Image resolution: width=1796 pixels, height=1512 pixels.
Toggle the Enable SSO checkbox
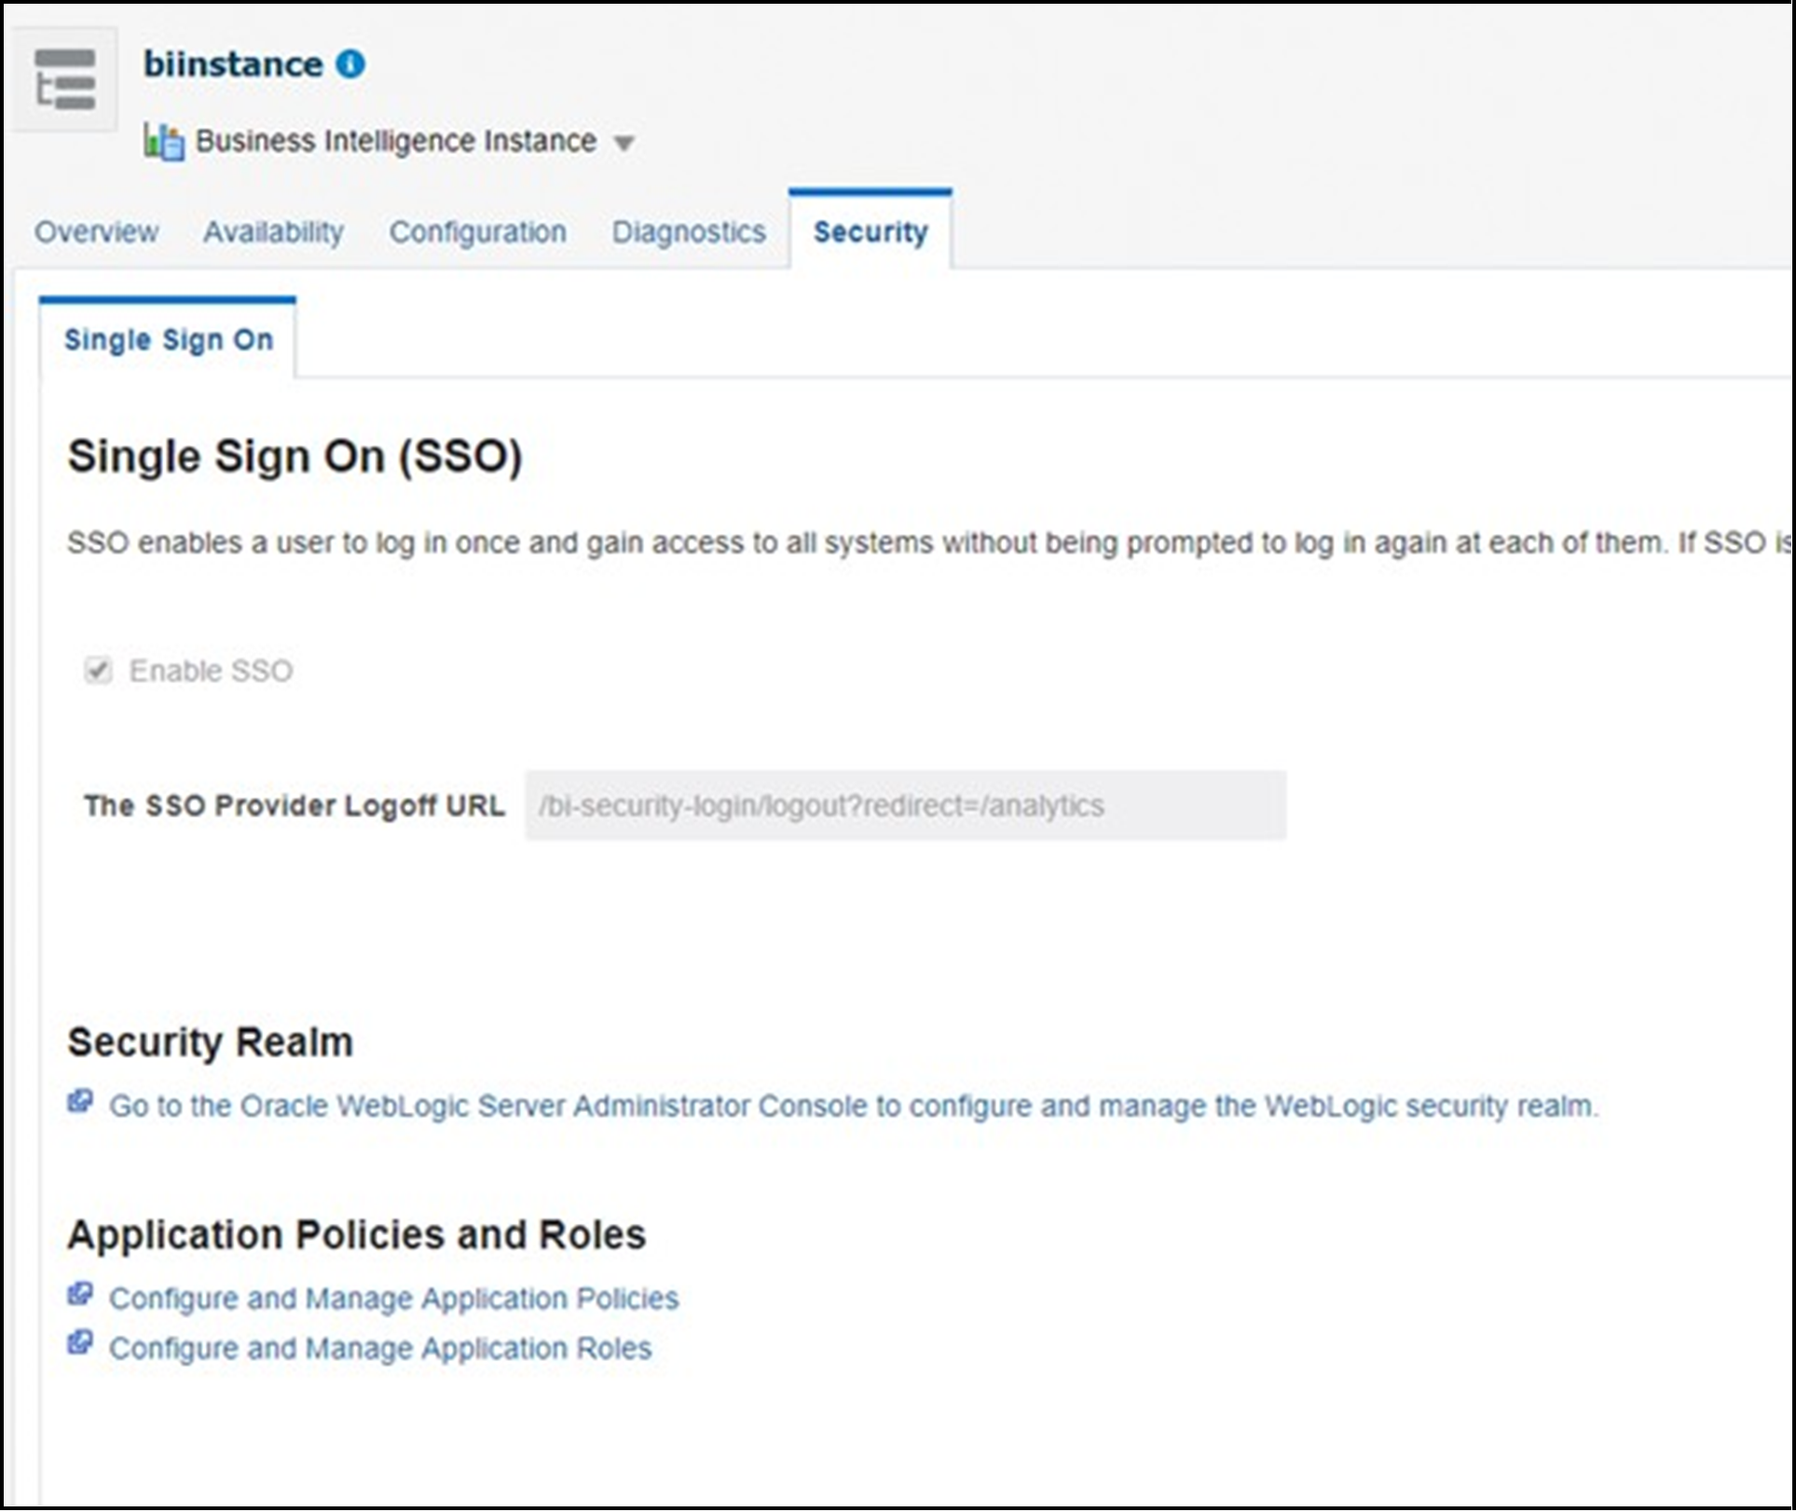pyautogui.click(x=98, y=670)
